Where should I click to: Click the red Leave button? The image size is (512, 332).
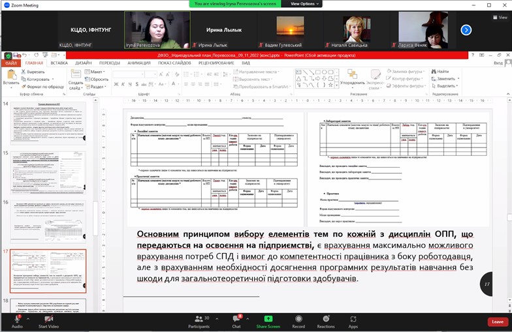[x=497, y=322]
